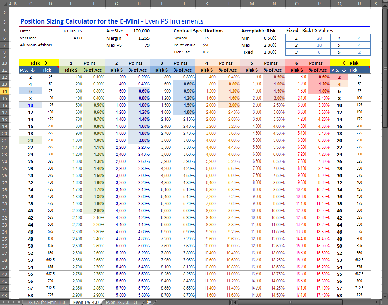The width and height of the screenshot is (388, 305).
Task: Click Fixed-Risk PS value 20
Action: pyautogui.click(x=319, y=38)
